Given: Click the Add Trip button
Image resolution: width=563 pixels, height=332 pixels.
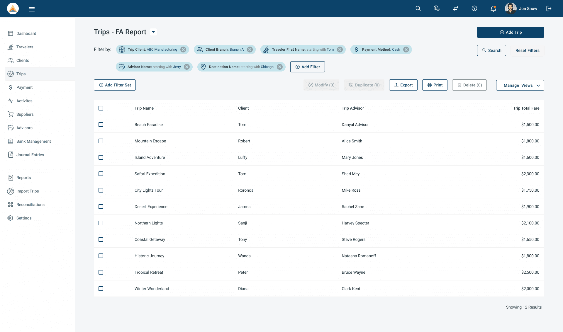Looking at the screenshot, I should [x=511, y=32].
